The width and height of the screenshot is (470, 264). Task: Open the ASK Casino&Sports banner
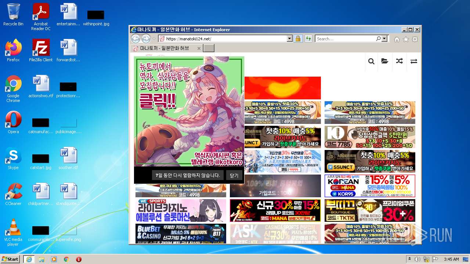(275, 234)
